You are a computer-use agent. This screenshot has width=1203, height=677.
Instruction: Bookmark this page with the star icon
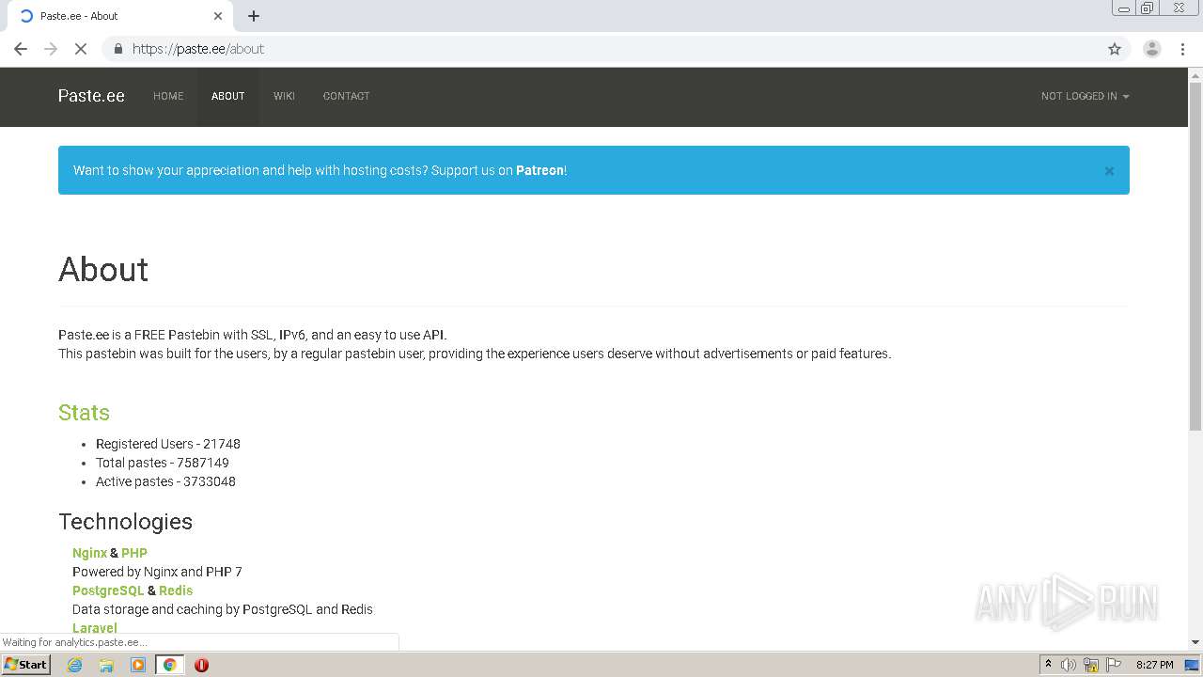point(1115,49)
